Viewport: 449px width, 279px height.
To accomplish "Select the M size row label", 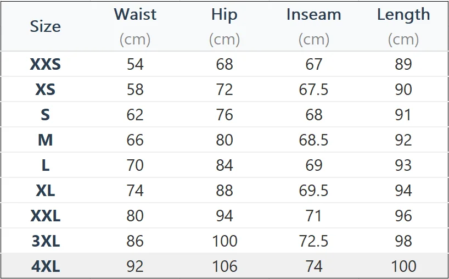I will click(45, 140).
